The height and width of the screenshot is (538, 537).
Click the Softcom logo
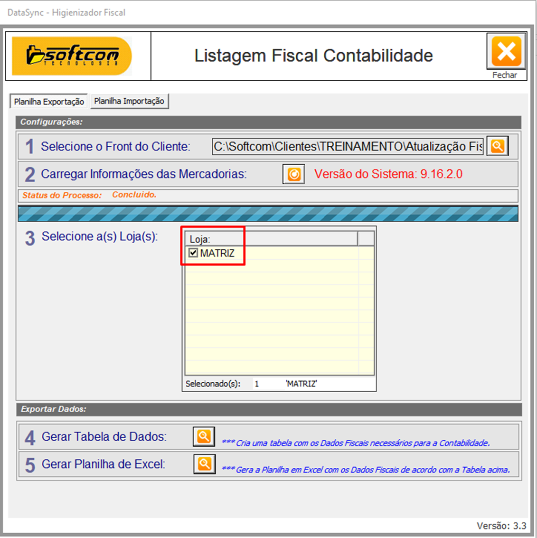click(72, 56)
